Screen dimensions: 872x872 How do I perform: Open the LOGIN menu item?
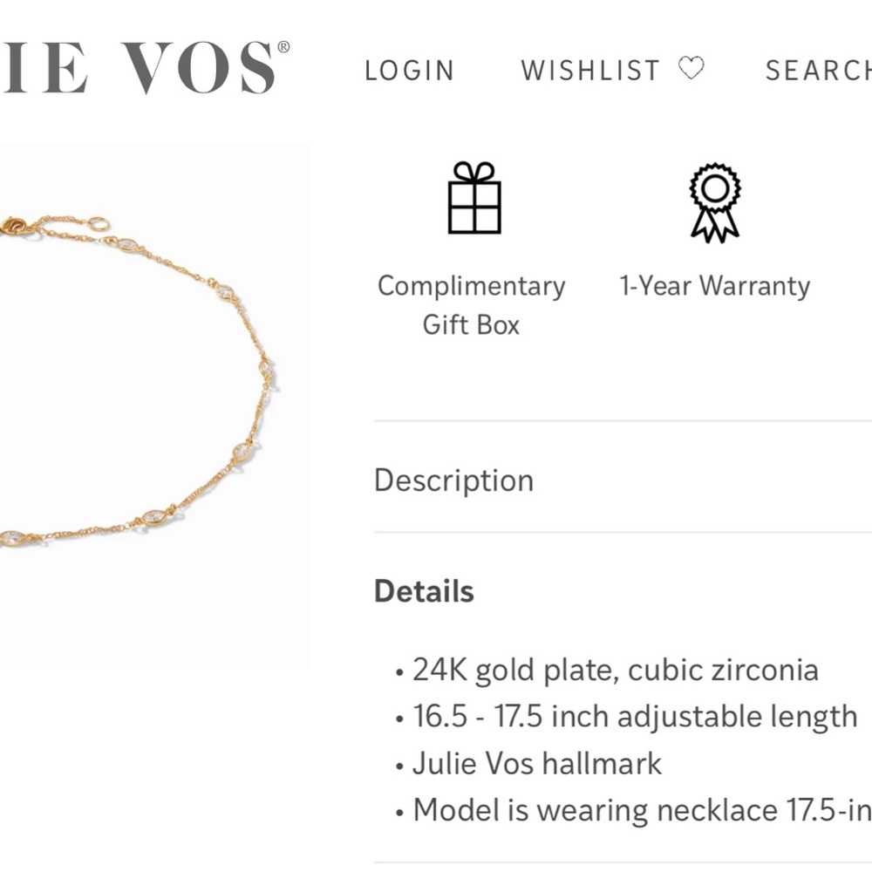[411, 70]
